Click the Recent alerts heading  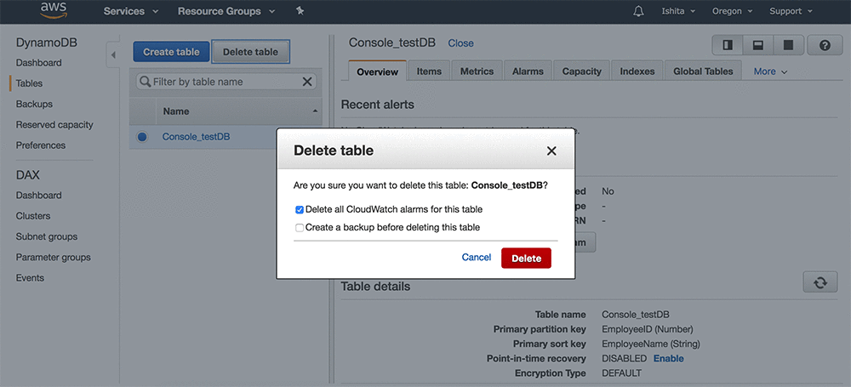click(377, 105)
